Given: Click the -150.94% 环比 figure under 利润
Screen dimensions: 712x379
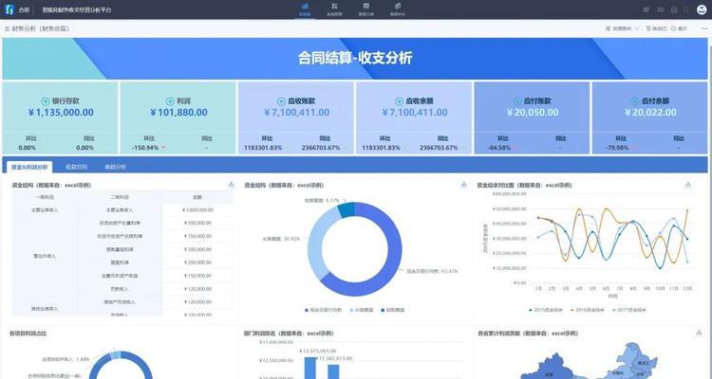Looking at the screenshot, I should (145, 148).
